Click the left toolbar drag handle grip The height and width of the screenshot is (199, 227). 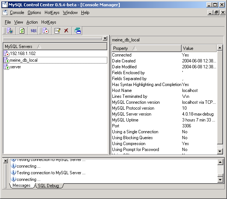(4, 31)
